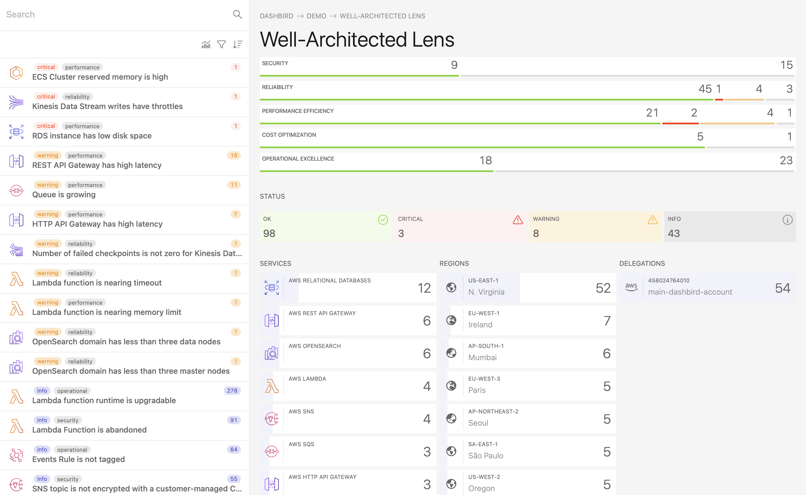Viewport: 806px width, 495px height.
Task: Open the sort order icon
Action: coord(238,44)
